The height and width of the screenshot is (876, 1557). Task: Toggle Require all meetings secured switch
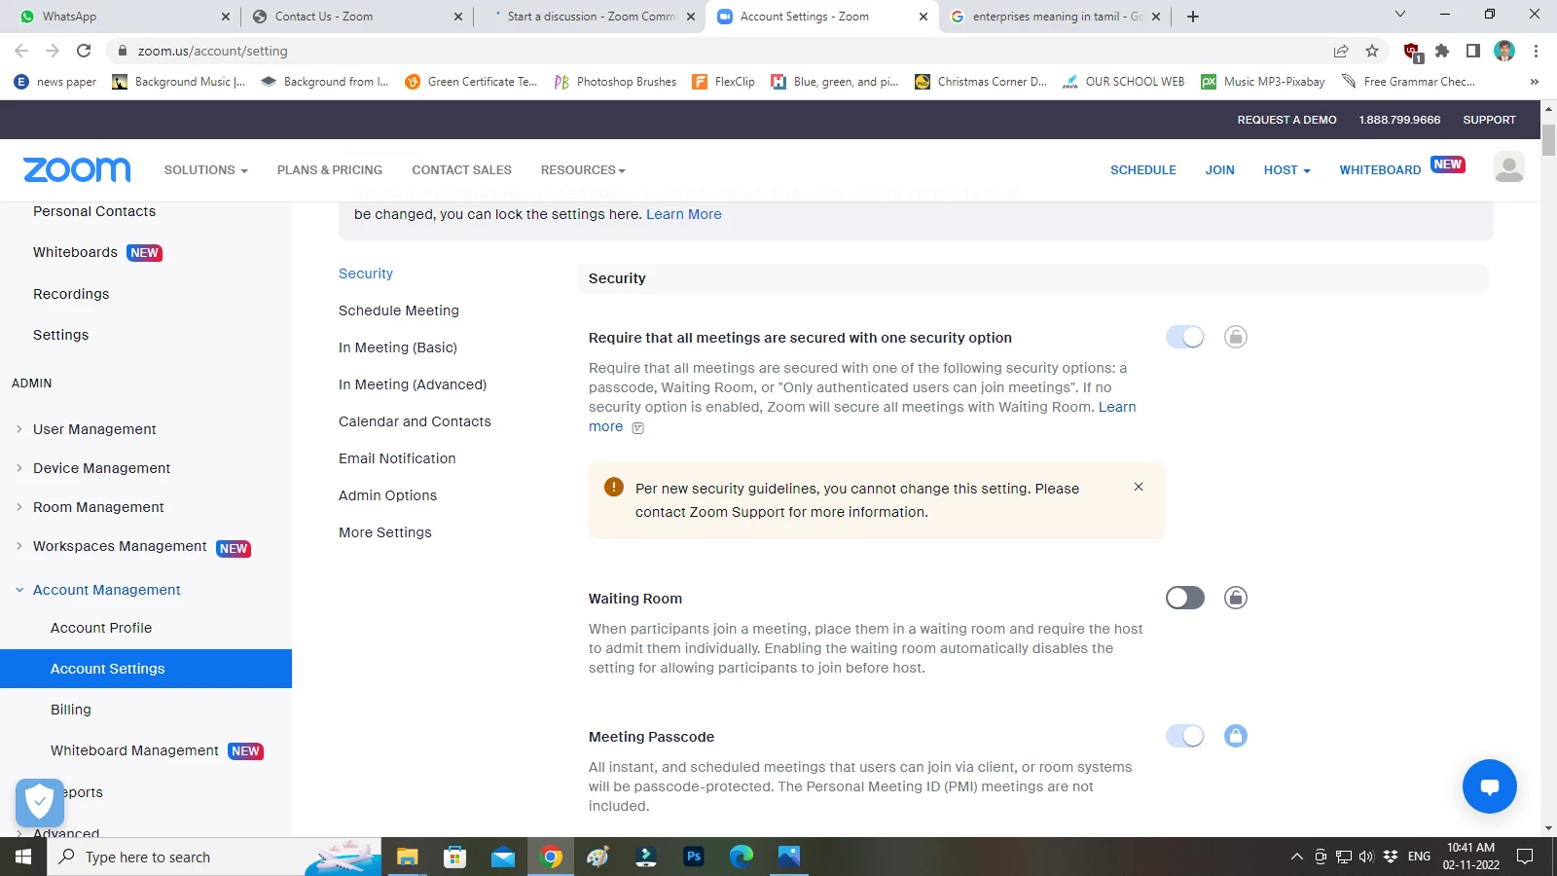pyautogui.click(x=1185, y=337)
